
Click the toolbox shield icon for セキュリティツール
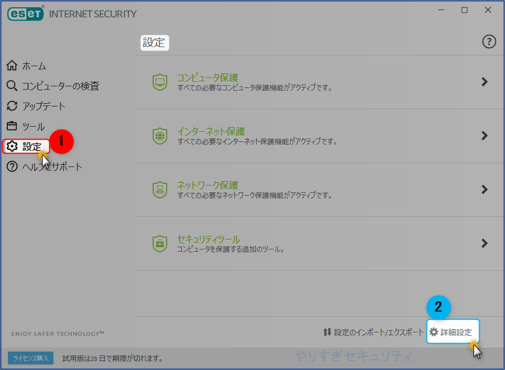pos(160,243)
